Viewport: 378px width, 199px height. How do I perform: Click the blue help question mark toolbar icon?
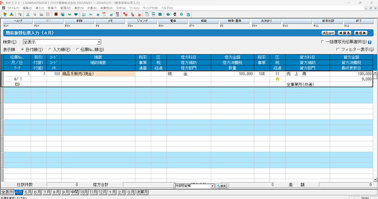168,15
